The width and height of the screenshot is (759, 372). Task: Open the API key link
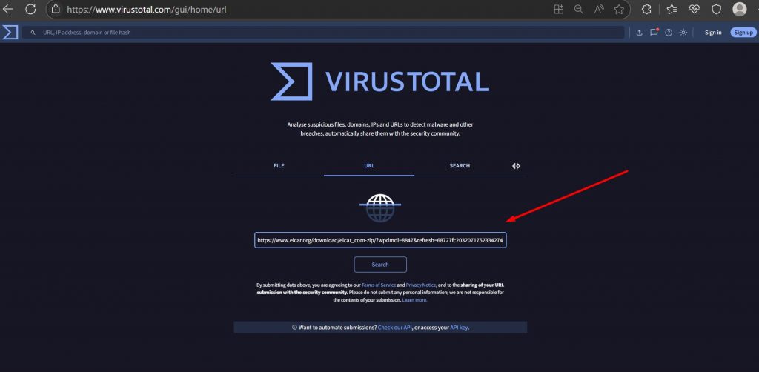[x=459, y=328]
